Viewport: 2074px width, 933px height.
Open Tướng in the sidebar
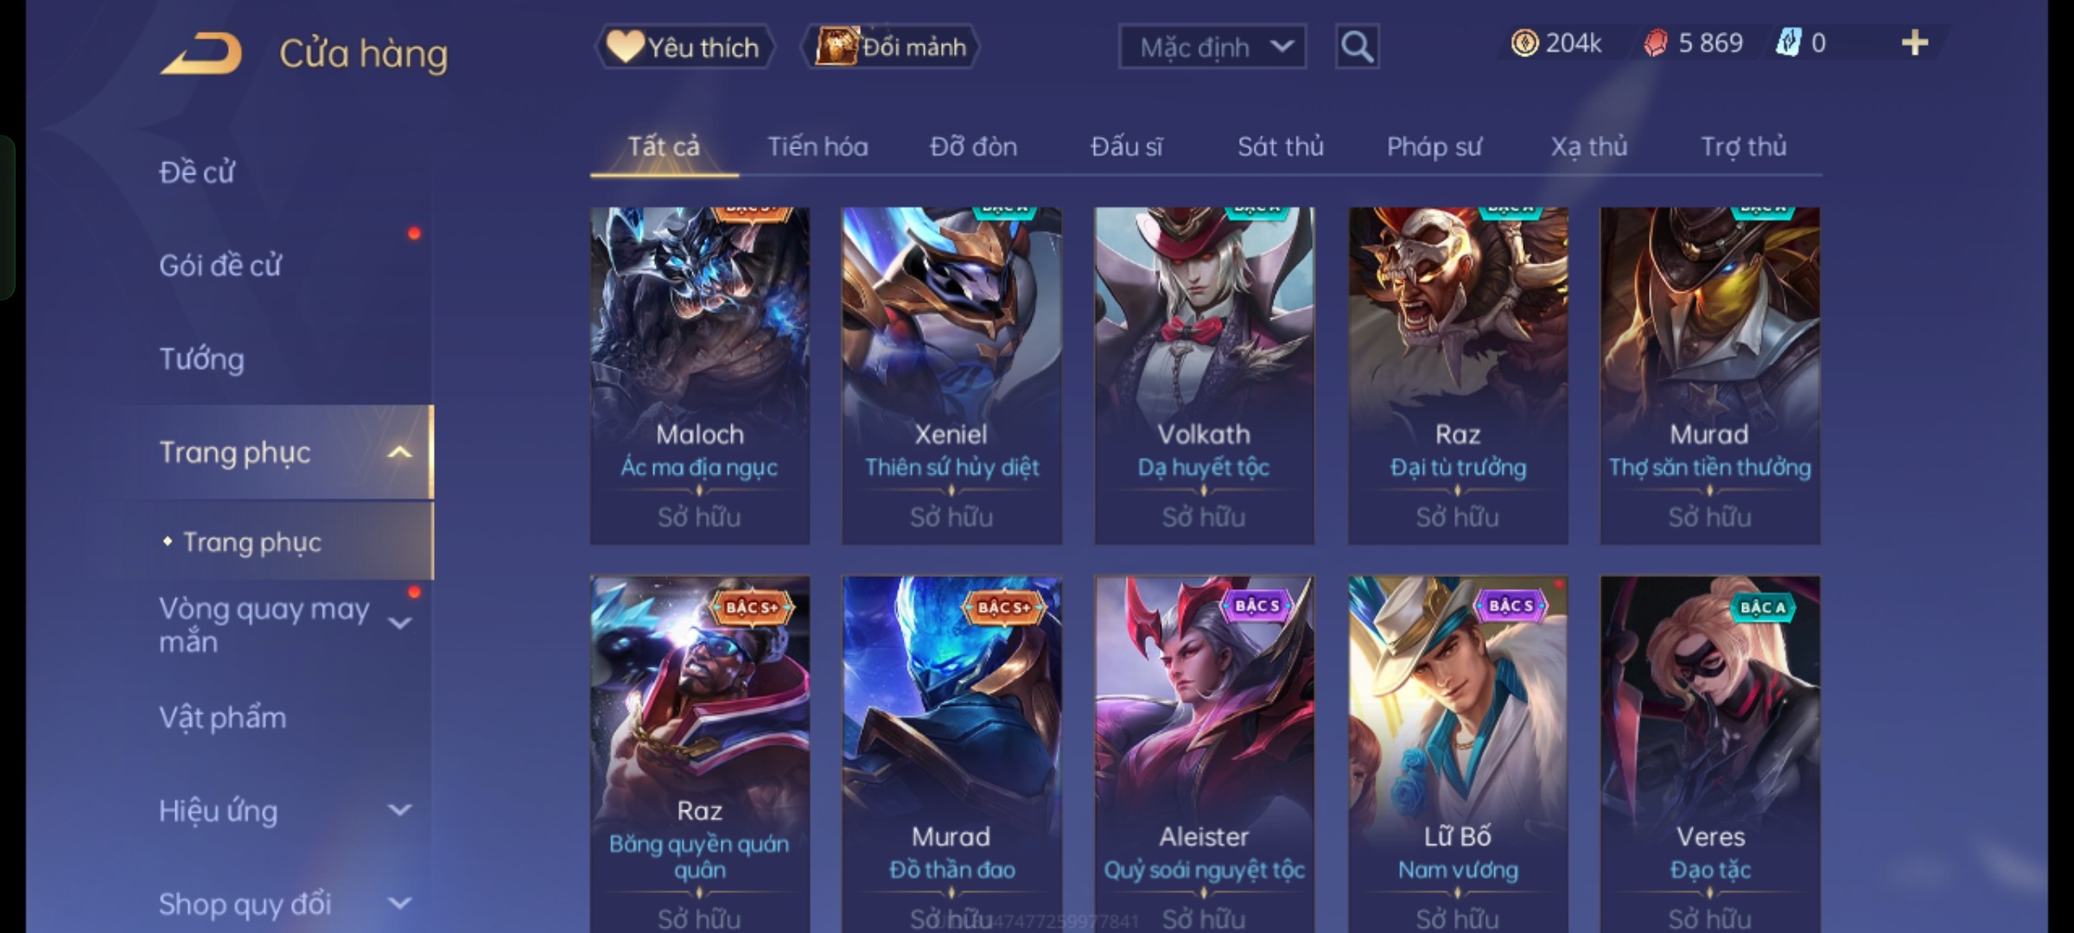[201, 359]
